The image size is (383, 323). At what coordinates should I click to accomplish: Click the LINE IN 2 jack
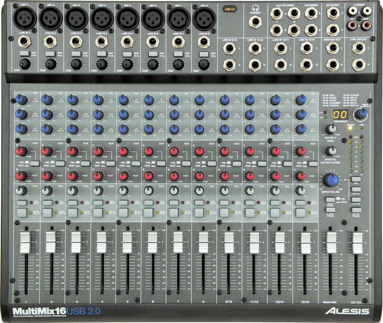click(x=50, y=42)
